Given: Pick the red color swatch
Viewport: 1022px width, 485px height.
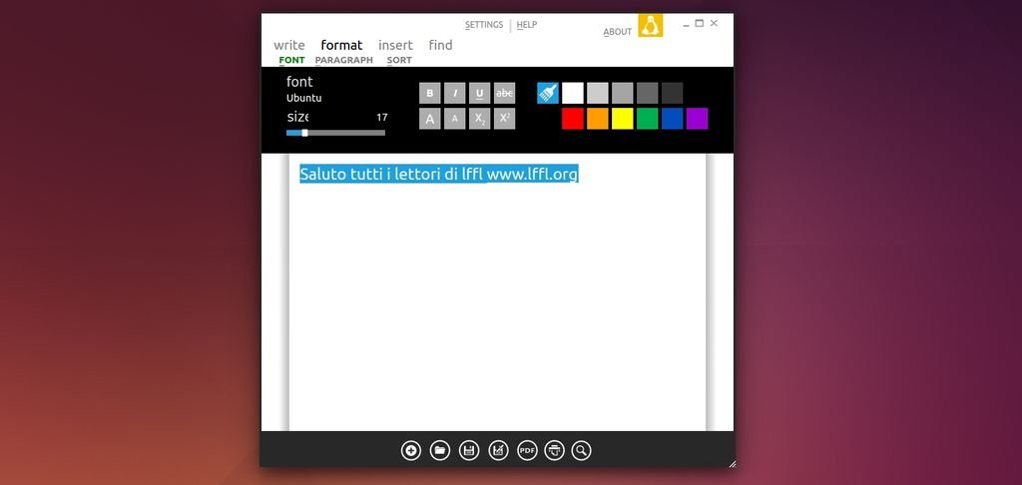Looking at the screenshot, I should click(x=573, y=119).
